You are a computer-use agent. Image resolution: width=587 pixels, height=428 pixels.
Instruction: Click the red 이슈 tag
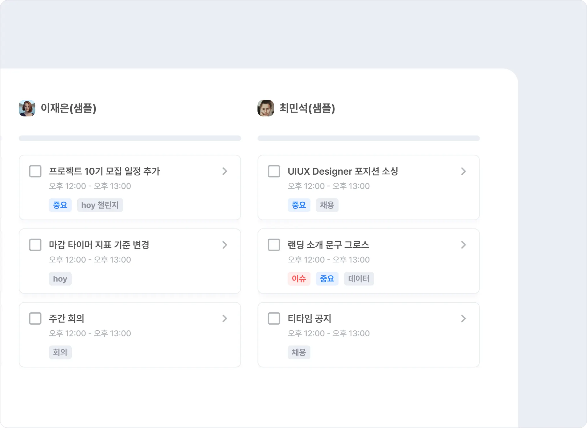pos(299,279)
